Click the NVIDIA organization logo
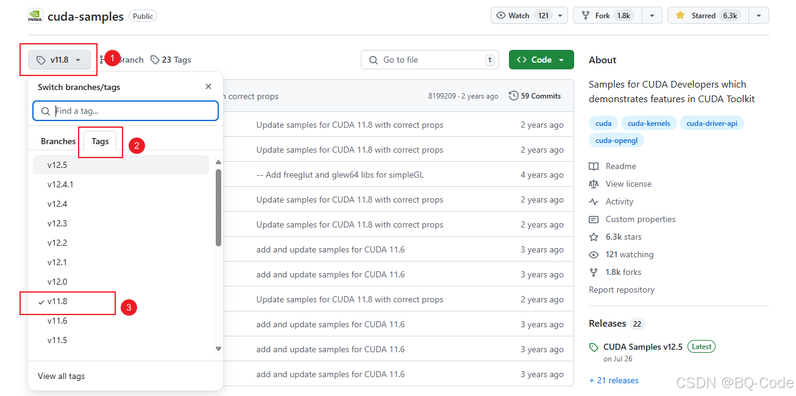Image resolution: width=796 pixels, height=396 pixels. [x=35, y=16]
